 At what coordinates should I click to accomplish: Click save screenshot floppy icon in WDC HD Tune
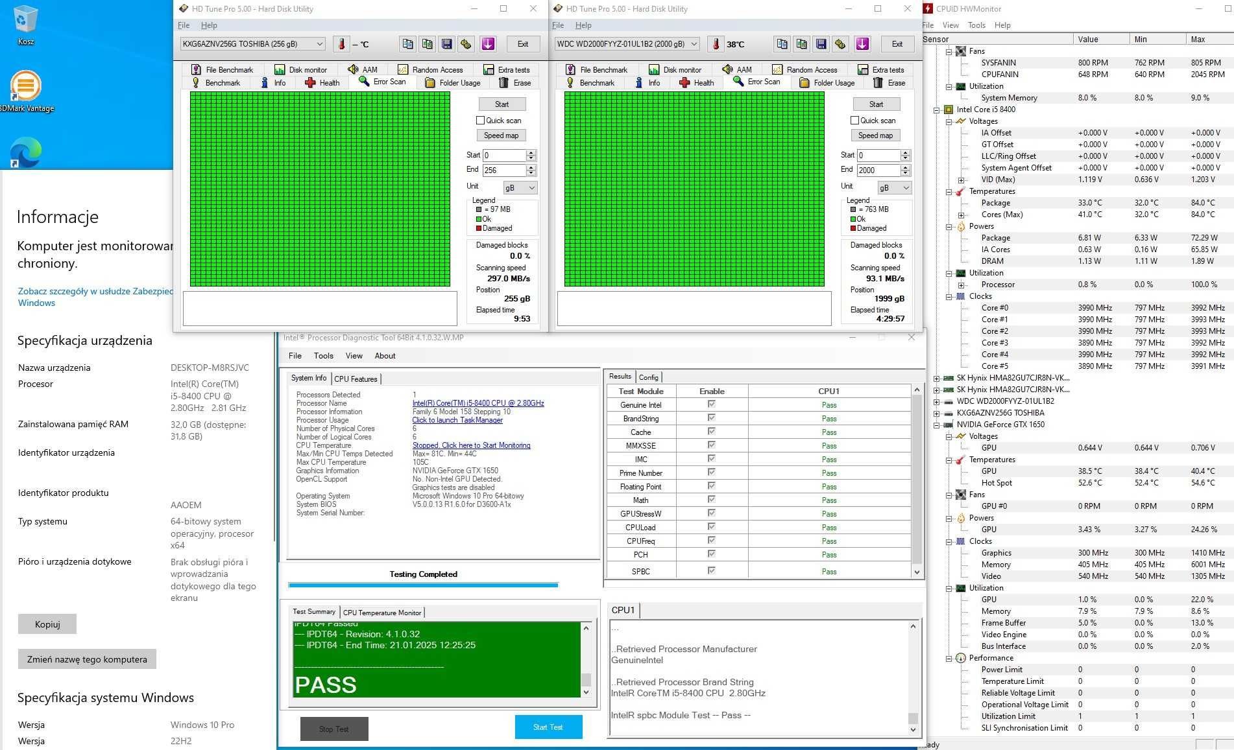(821, 43)
